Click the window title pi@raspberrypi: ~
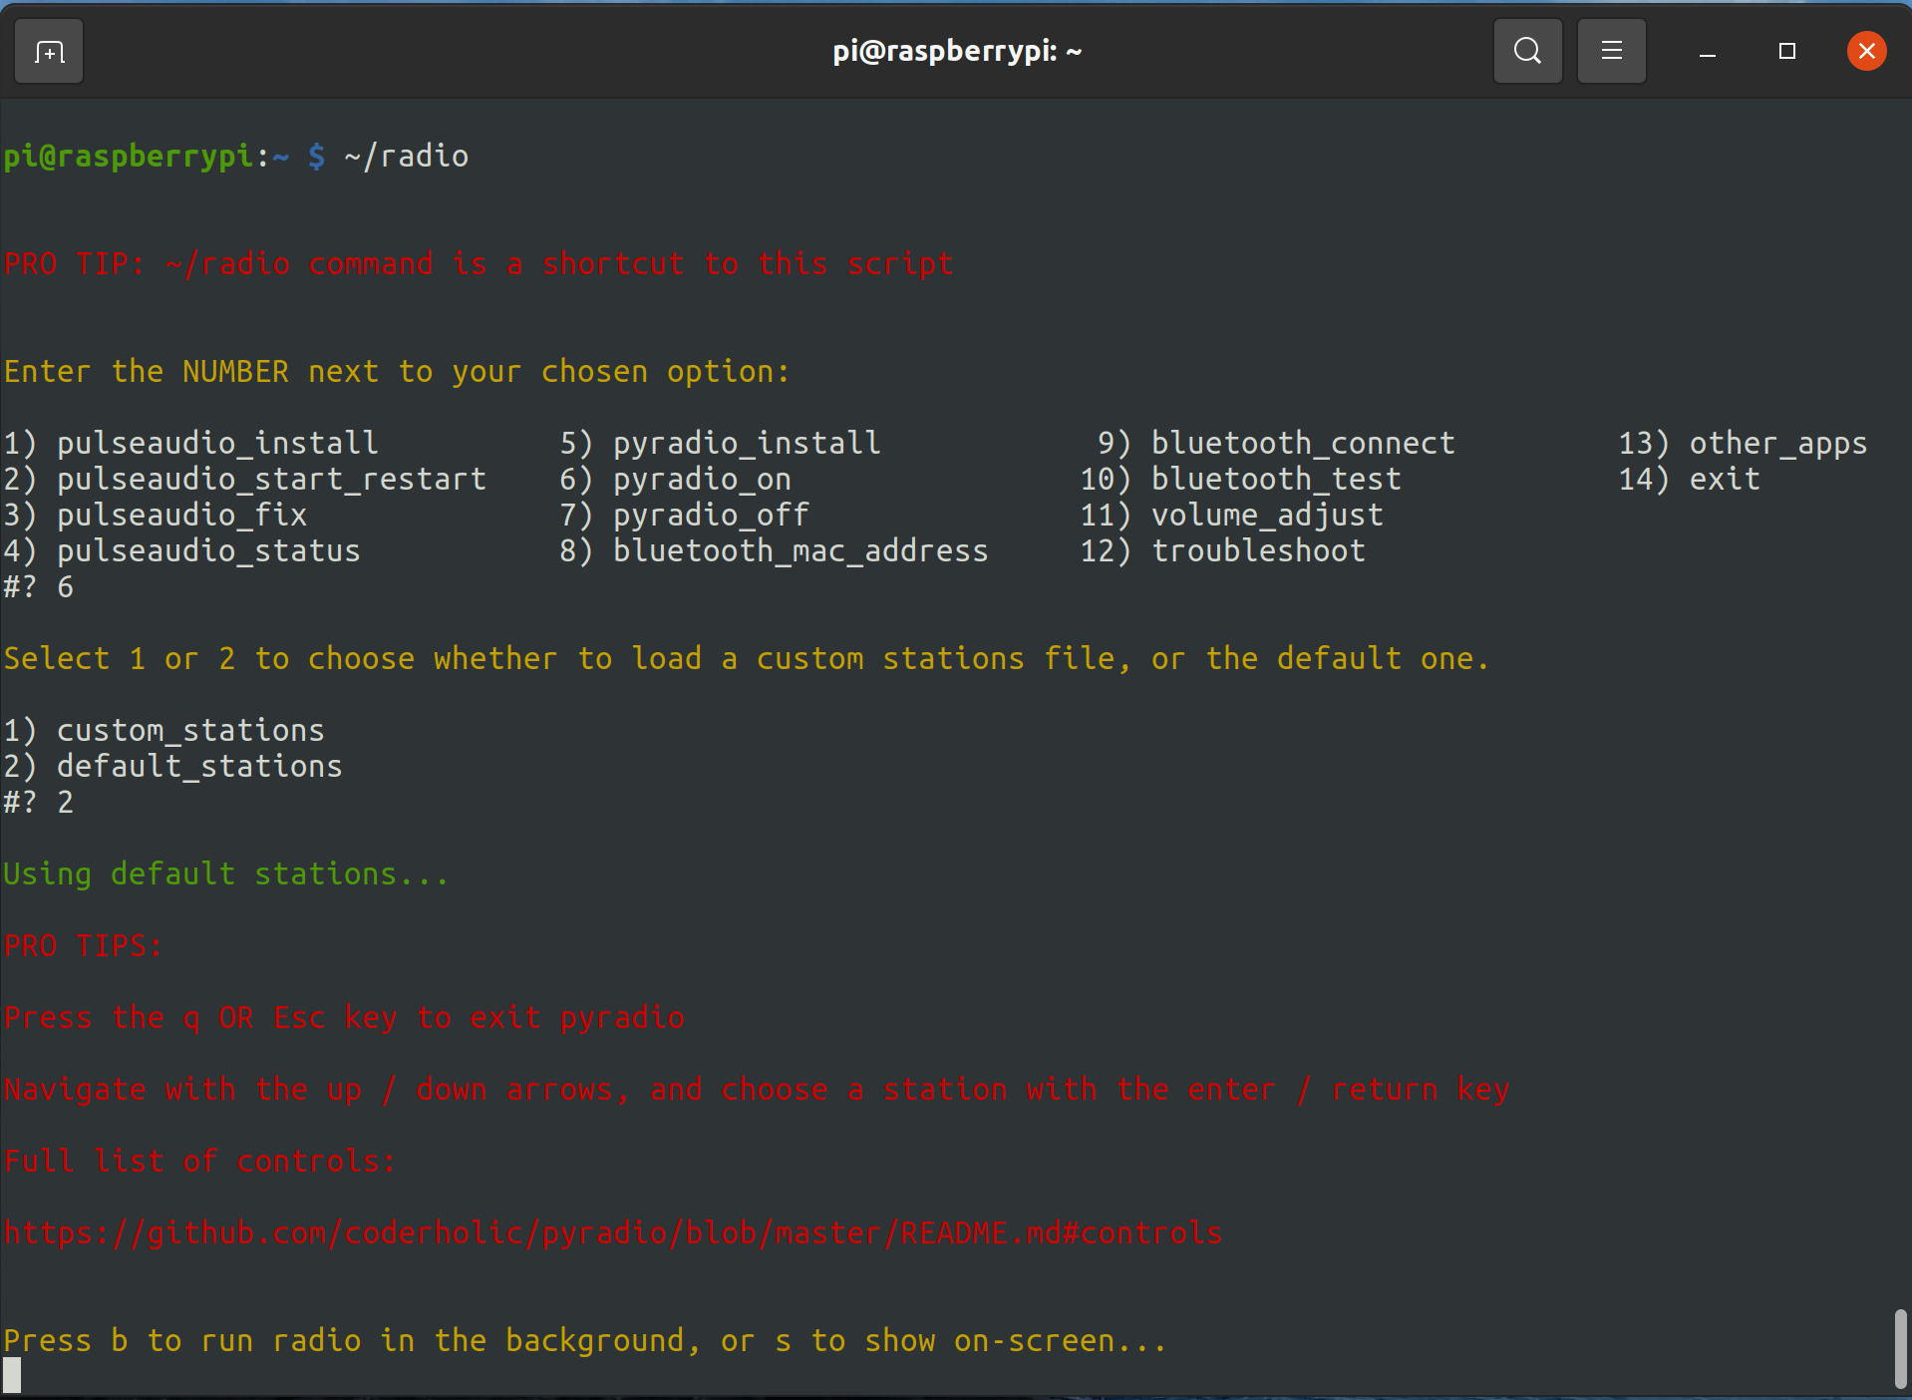This screenshot has width=1912, height=1400. click(x=957, y=51)
